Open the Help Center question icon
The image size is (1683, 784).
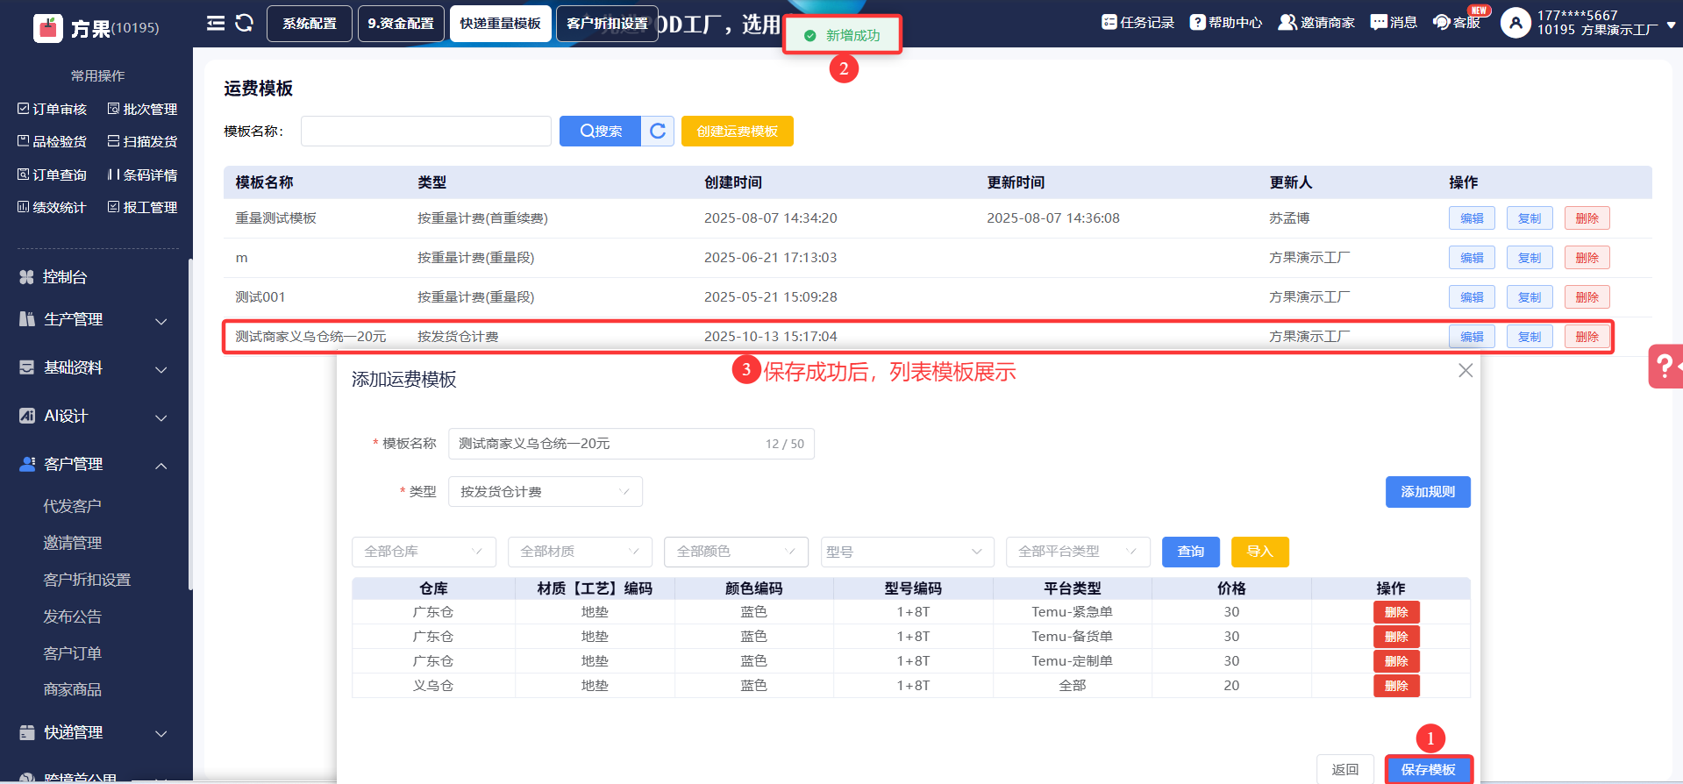(1197, 22)
